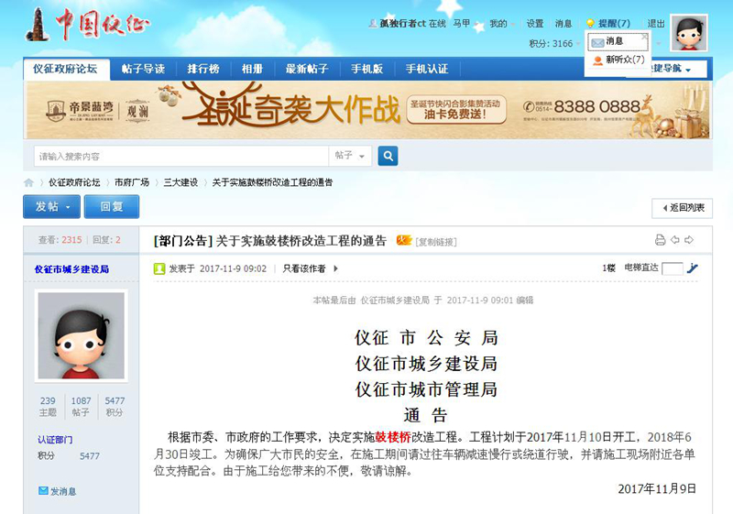
Task: Click the hot thread flame icon
Action: pos(404,240)
